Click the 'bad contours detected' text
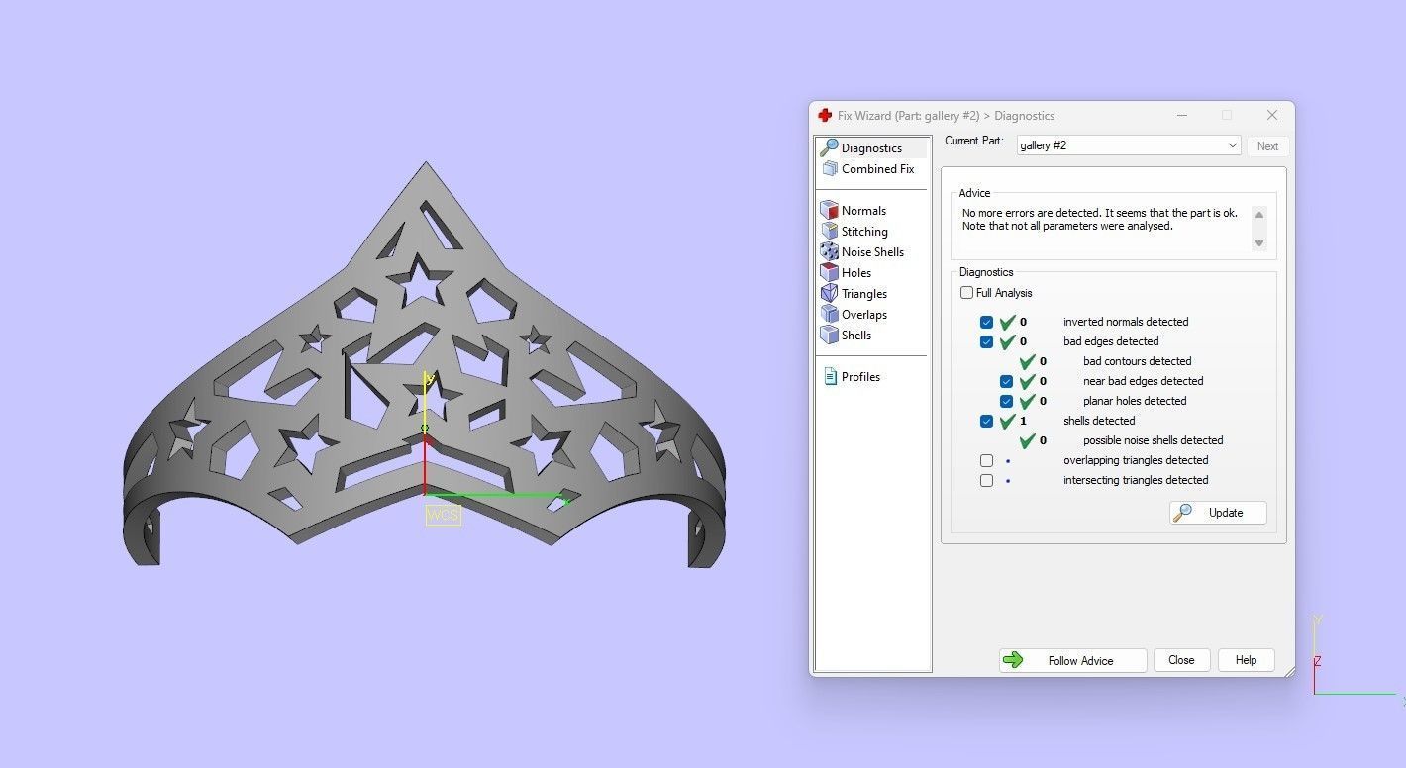 1137,361
